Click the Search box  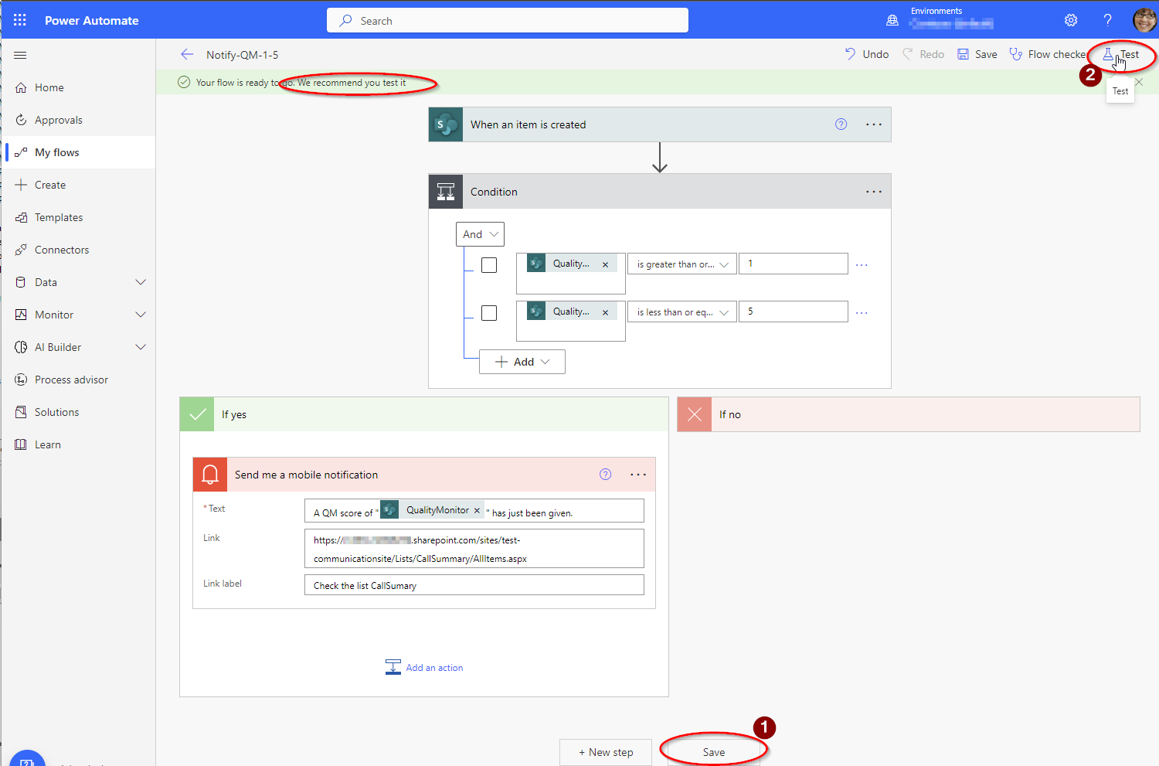click(508, 20)
